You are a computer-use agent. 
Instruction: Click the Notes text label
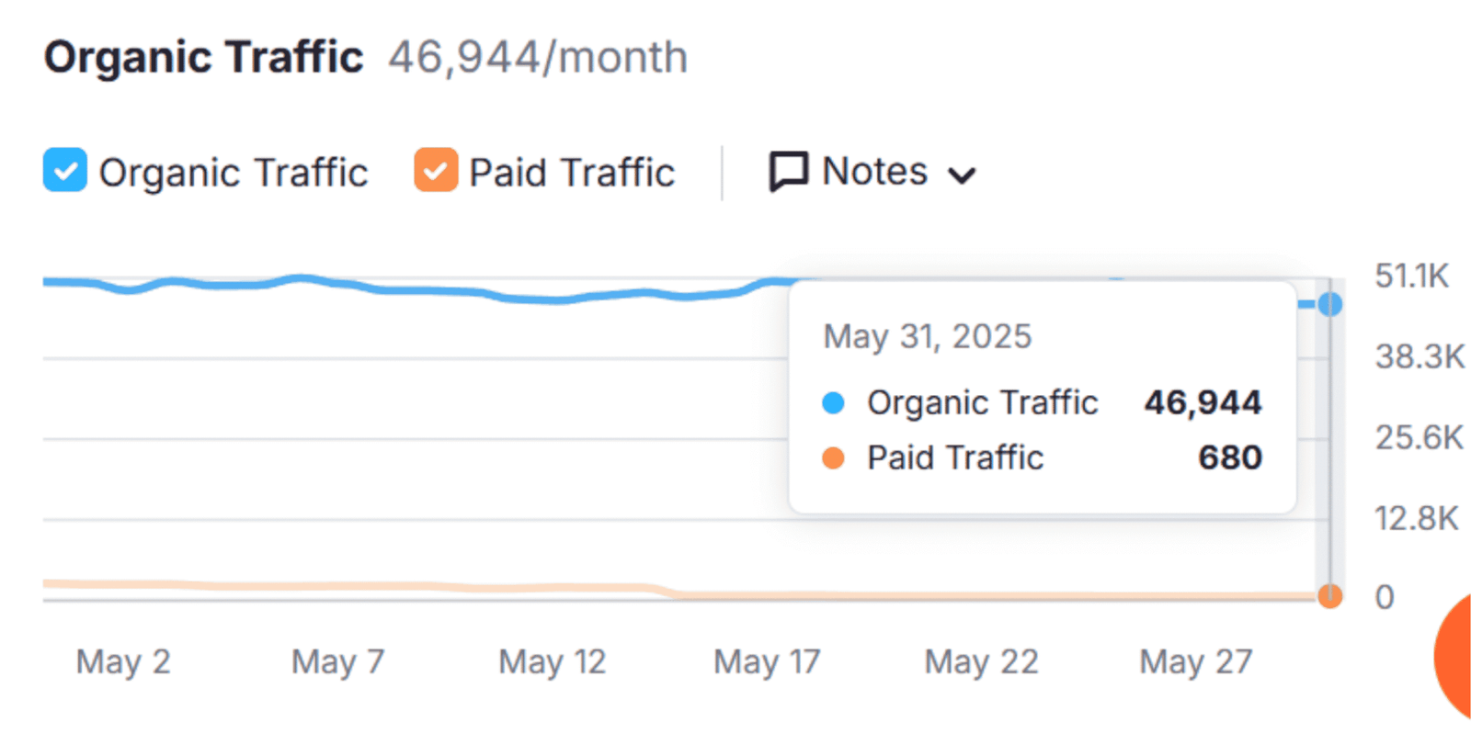874,172
